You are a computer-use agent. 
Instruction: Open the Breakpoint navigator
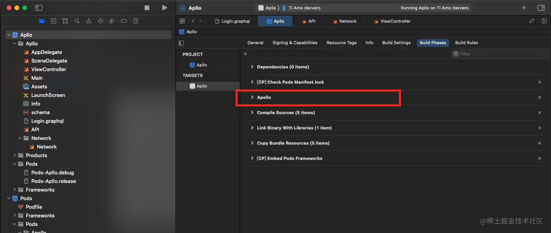pyautogui.click(x=124, y=21)
